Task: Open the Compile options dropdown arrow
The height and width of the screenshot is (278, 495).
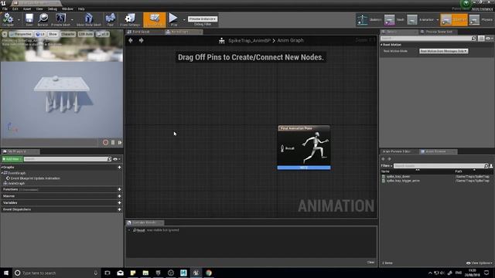Action: (x=19, y=19)
